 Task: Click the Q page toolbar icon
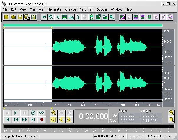pyautogui.click(x=156, y=17)
